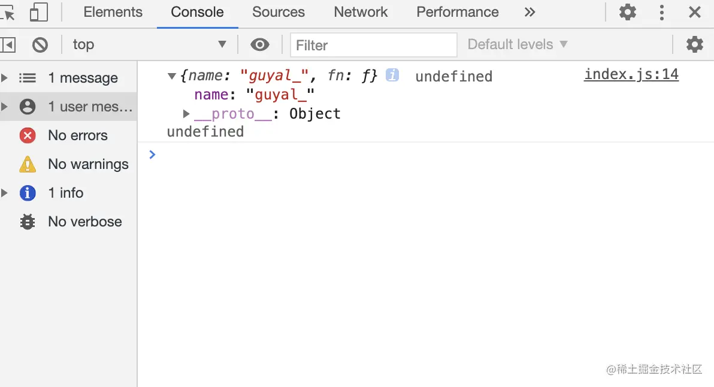Select the 1 user messages filter

pyautogui.click(x=90, y=107)
